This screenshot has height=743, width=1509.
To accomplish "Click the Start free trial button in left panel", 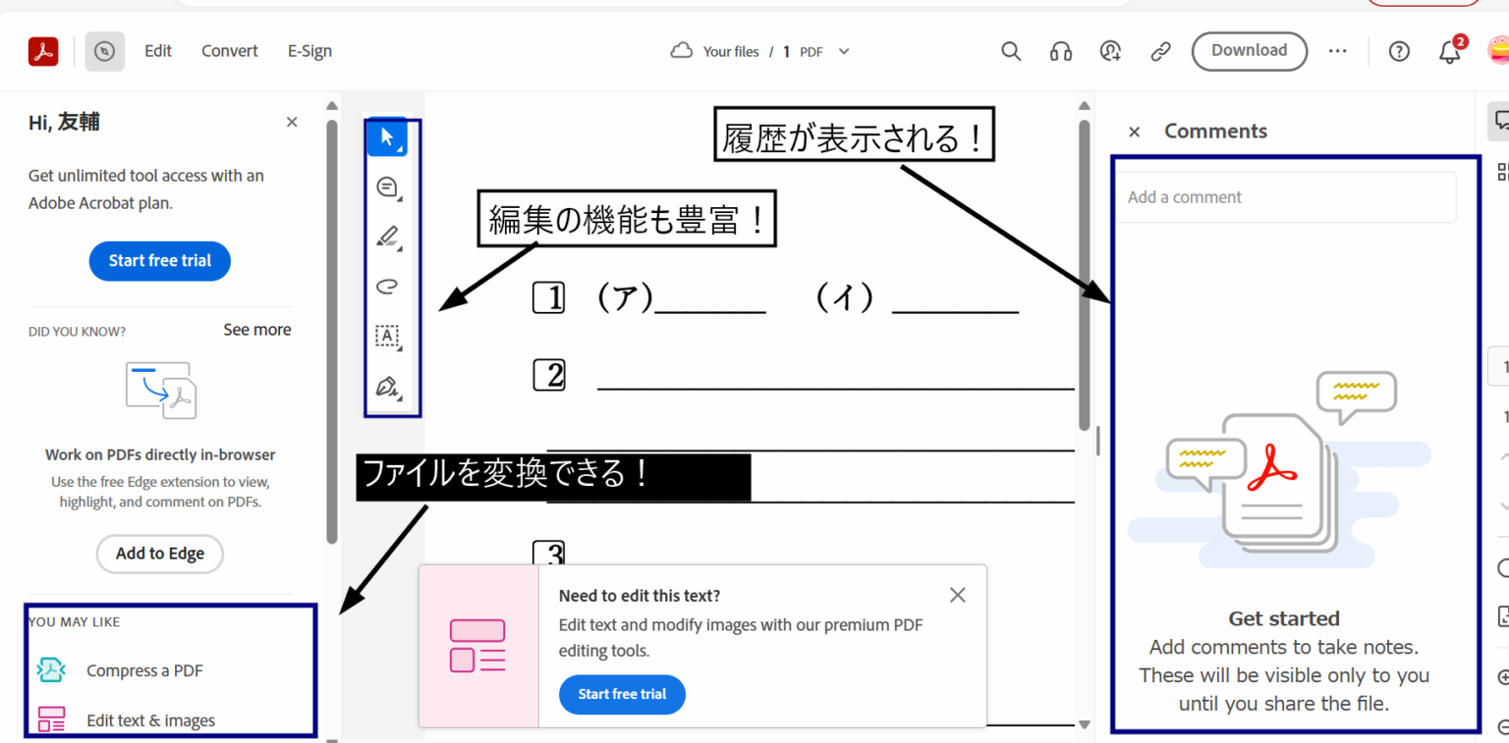I will click(x=160, y=261).
